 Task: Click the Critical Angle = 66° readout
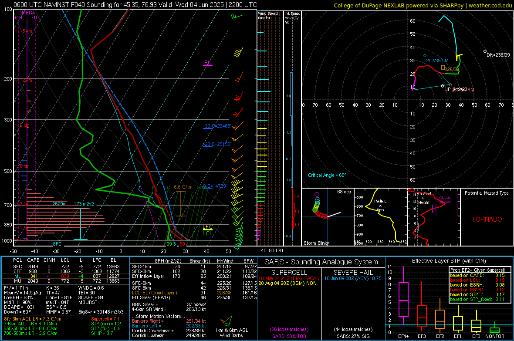tap(327, 175)
